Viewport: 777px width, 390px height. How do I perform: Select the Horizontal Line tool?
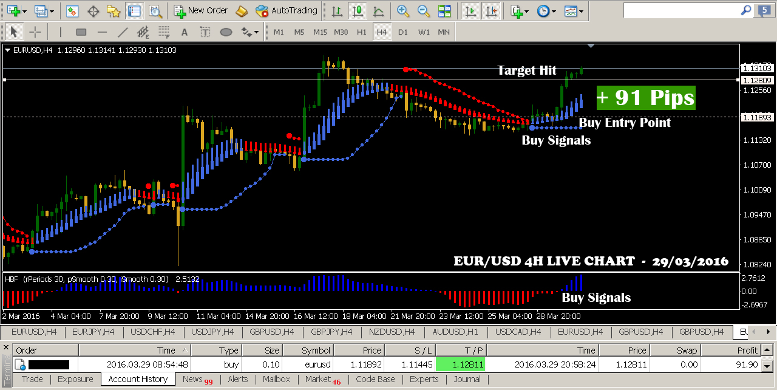pyautogui.click(x=102, y=32)
